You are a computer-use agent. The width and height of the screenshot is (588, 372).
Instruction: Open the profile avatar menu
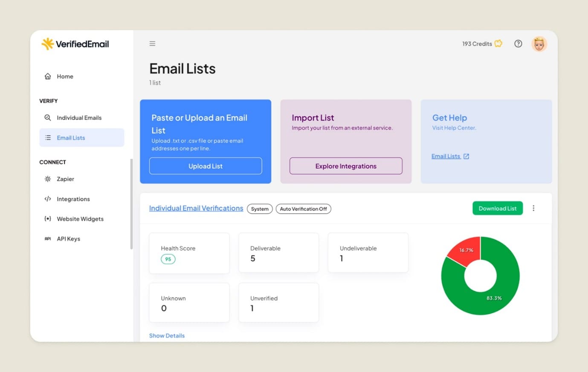tap(539, 43)
